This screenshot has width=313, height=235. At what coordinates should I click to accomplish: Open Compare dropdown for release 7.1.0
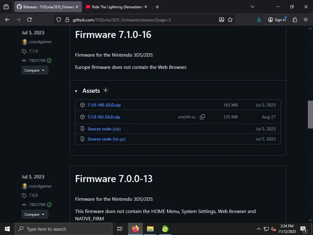tap(35, 70)
